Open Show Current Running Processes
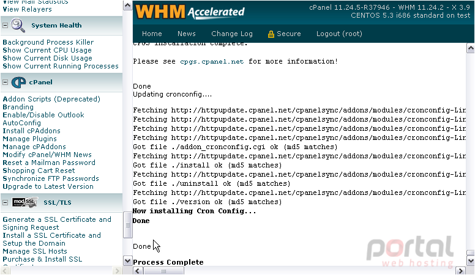475x275 pixels. (61, 66)
